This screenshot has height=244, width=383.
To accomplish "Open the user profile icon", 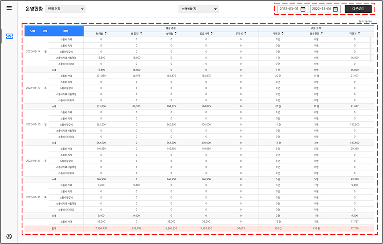I will pyautogui.click(x=9, y=236).
